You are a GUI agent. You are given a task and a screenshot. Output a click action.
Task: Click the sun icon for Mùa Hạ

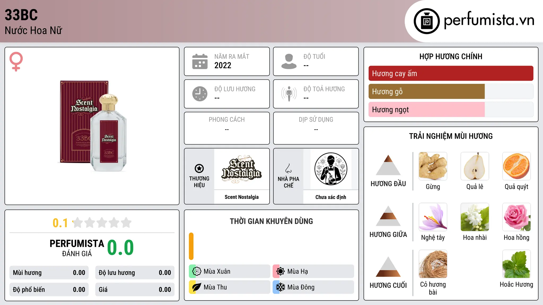click(280, 271)
